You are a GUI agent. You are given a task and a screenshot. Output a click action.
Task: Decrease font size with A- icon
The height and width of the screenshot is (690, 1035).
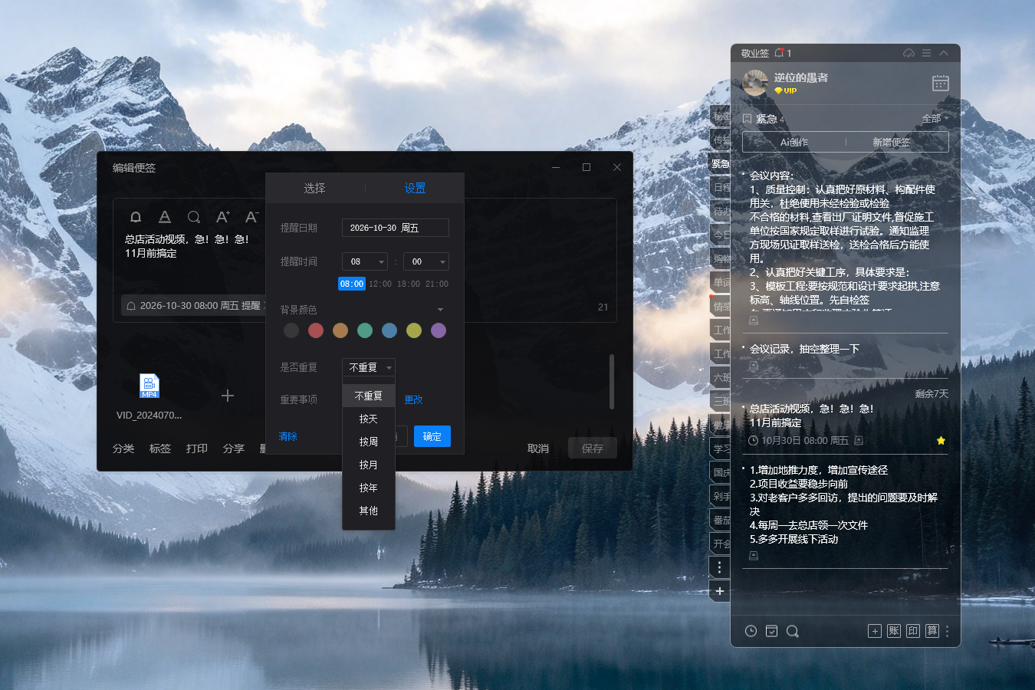click(x=251, y=217)
